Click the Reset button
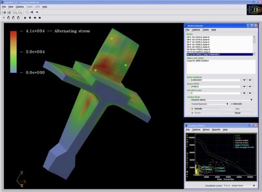The image size is (262, 192). coord(237,113)
